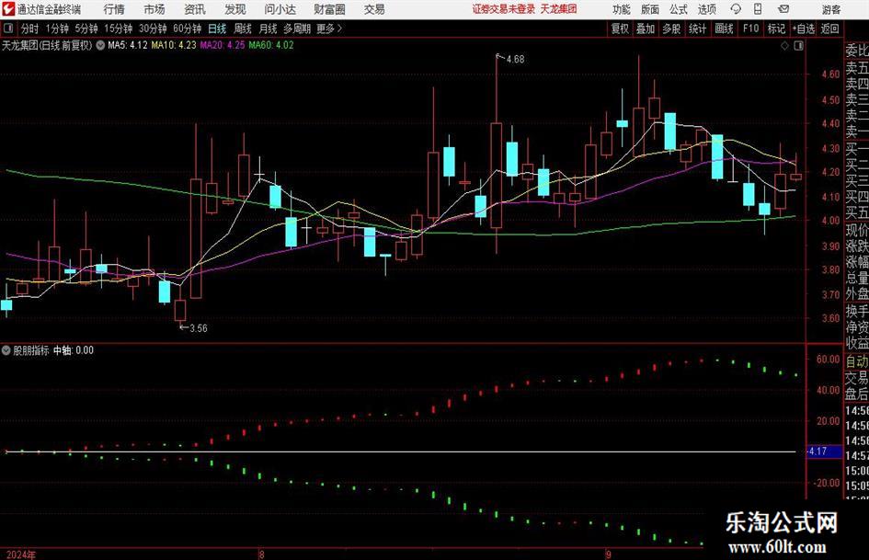Click the 统计 statistics button

coord(697,29)
